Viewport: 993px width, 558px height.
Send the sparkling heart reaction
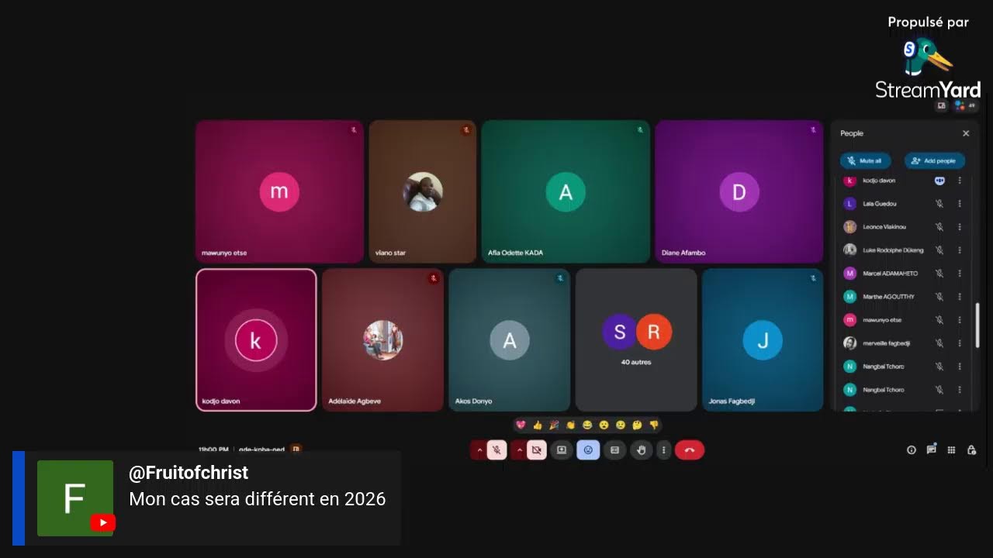coord(521,425)
